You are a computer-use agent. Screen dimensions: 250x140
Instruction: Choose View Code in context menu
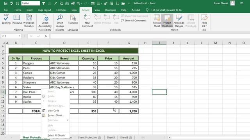[54, 110]
